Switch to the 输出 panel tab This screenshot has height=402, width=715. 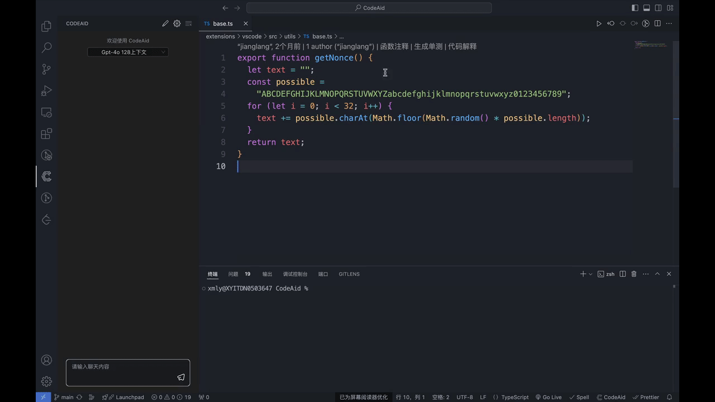(267, 274)
